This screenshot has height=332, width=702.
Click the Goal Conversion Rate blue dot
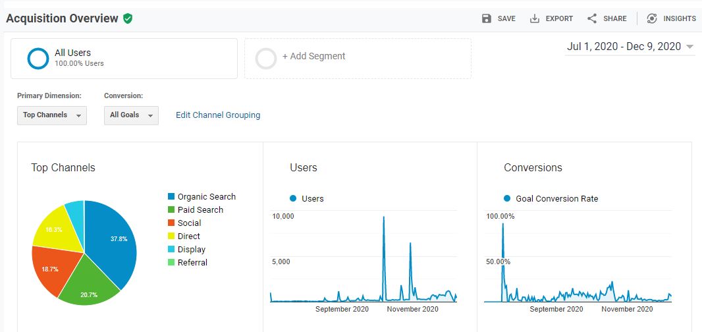[507, 198]
